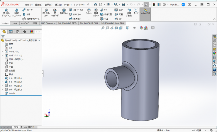Viewport: 217px width, 132px height.
Task: Open the 挿入(I) menu
Action: (58, 5)
